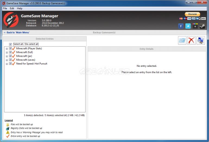The image size is (209, 142).
Task: Click the Donate button
Action: (192, 14)
